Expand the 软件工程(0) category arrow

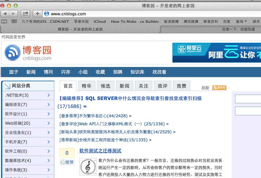[x=49, y=151]
